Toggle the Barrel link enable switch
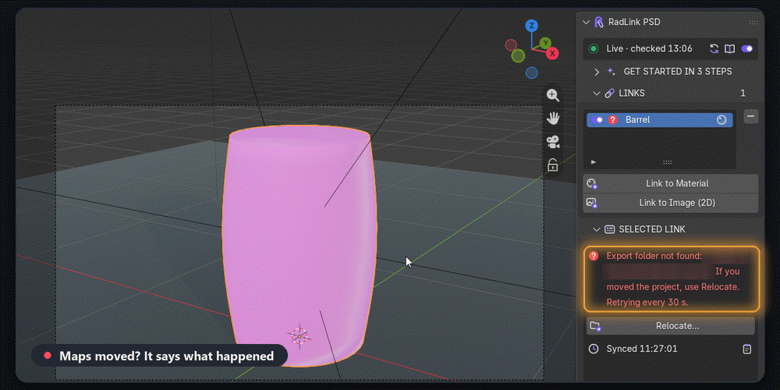The height and width of the screenshot is (390, 780). pos(597,120)
